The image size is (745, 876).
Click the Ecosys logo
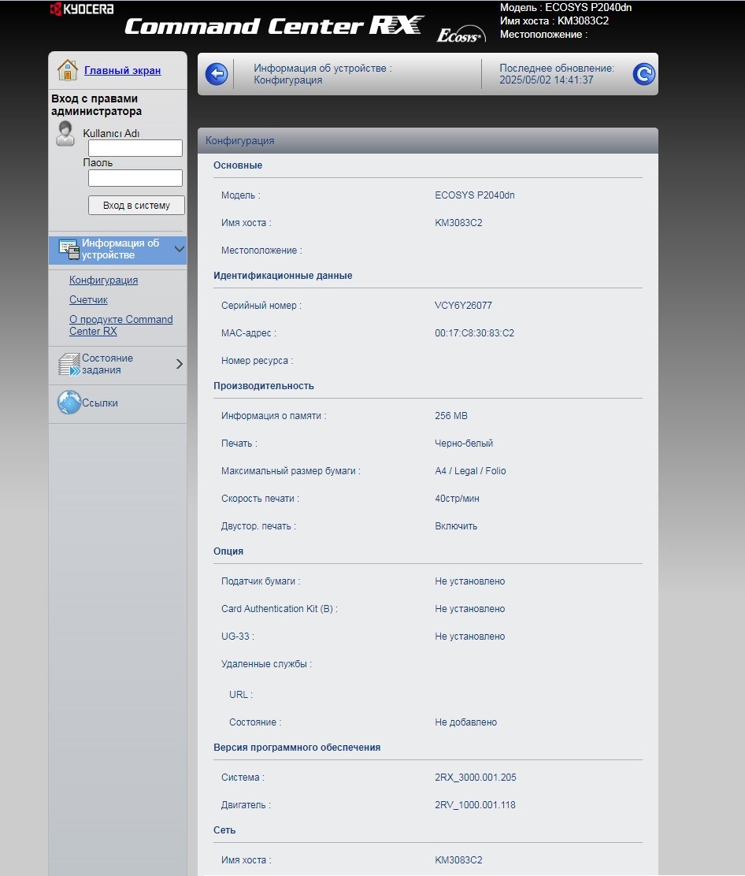461,35
